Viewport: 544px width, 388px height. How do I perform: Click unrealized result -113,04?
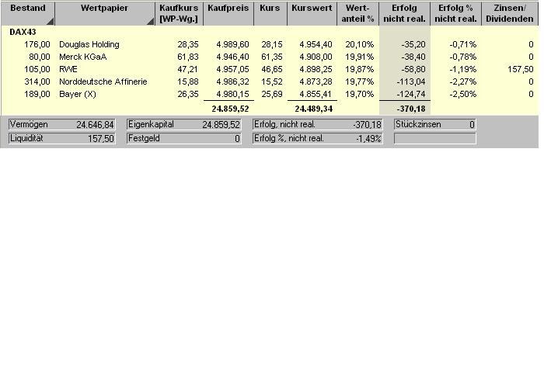click(x=411, y=81)
